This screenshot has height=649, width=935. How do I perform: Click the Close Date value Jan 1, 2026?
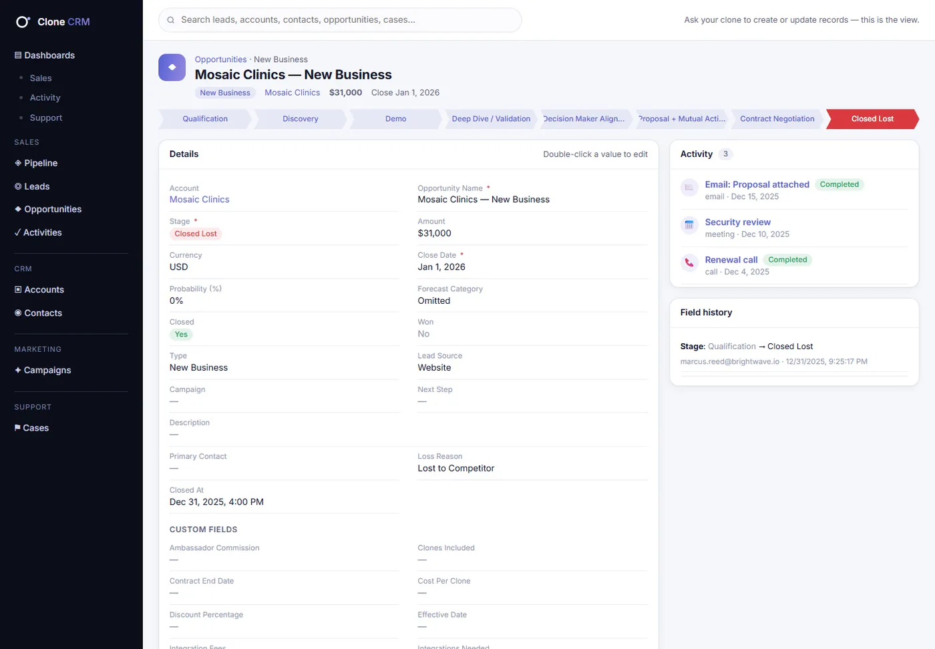(441, 267)
